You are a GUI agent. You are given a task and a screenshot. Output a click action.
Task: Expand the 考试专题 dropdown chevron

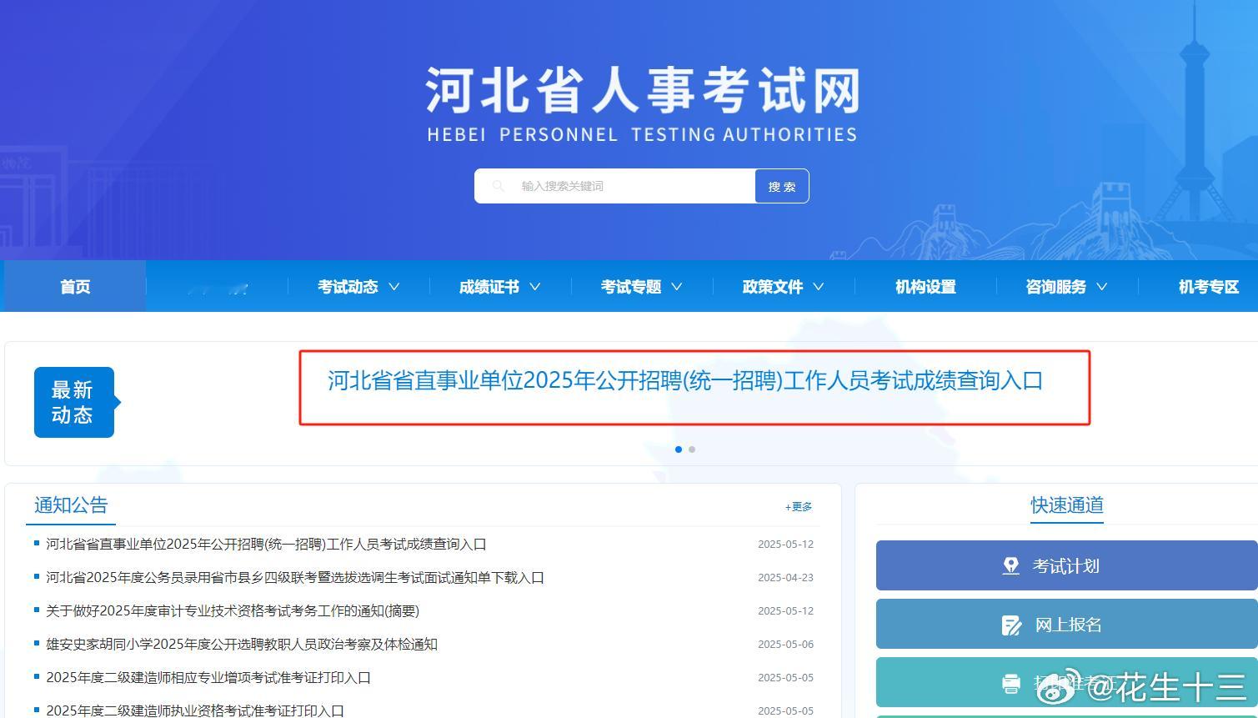click(677, 287)
